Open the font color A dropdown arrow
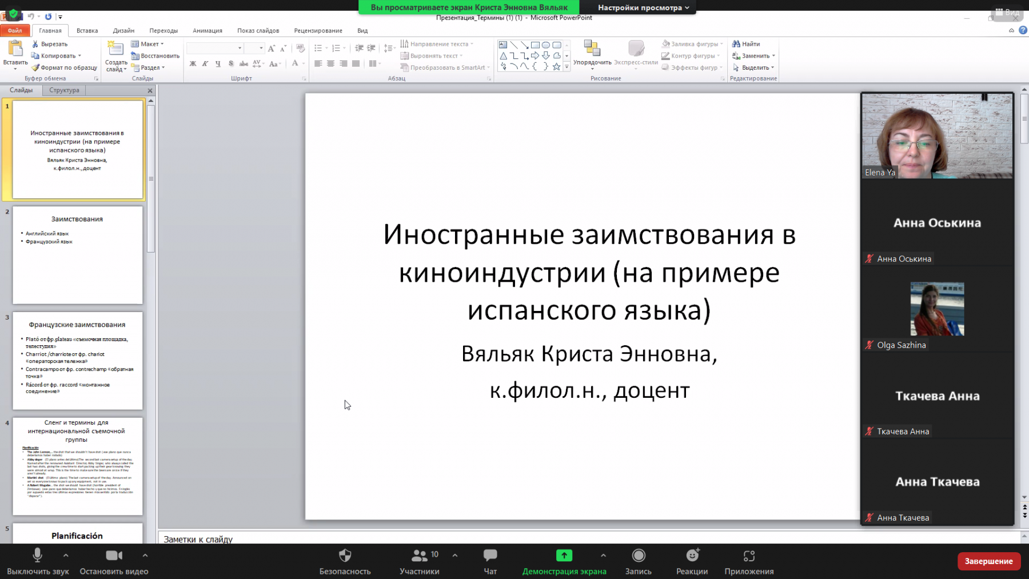This screenshot has height=579, width=1029. 303,63
